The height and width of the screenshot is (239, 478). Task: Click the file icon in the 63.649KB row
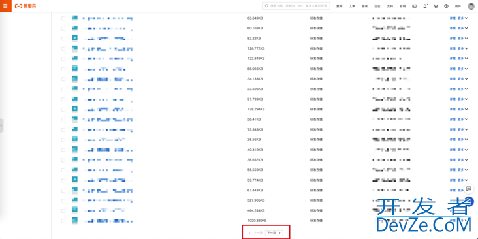(x=74, y=18)
